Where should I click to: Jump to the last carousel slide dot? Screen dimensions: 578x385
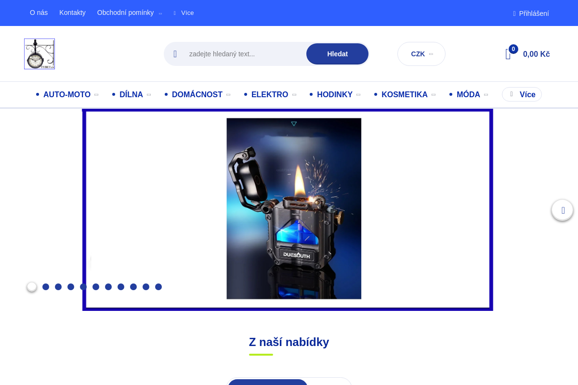(x=158, y=287)
